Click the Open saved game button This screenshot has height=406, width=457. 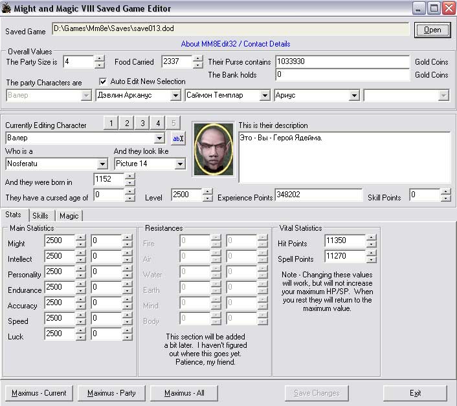[432, 30]
